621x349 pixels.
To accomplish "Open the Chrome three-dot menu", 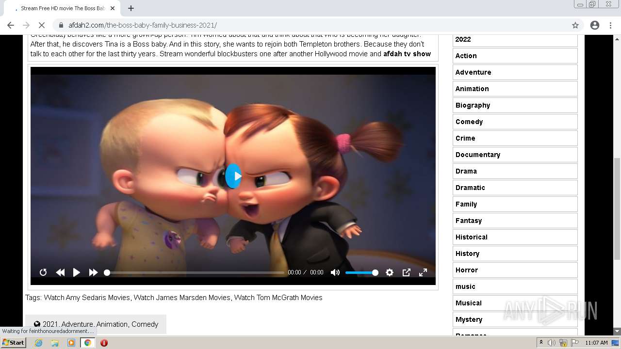I will (611, 25).
